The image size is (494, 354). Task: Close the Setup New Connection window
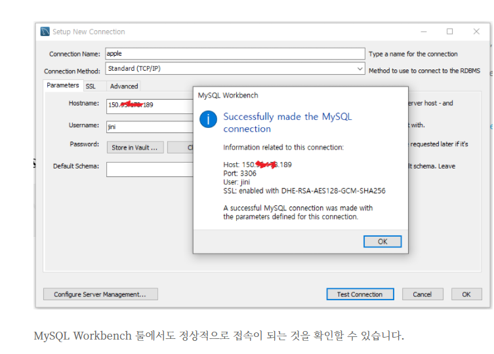(x=476, y=31)
